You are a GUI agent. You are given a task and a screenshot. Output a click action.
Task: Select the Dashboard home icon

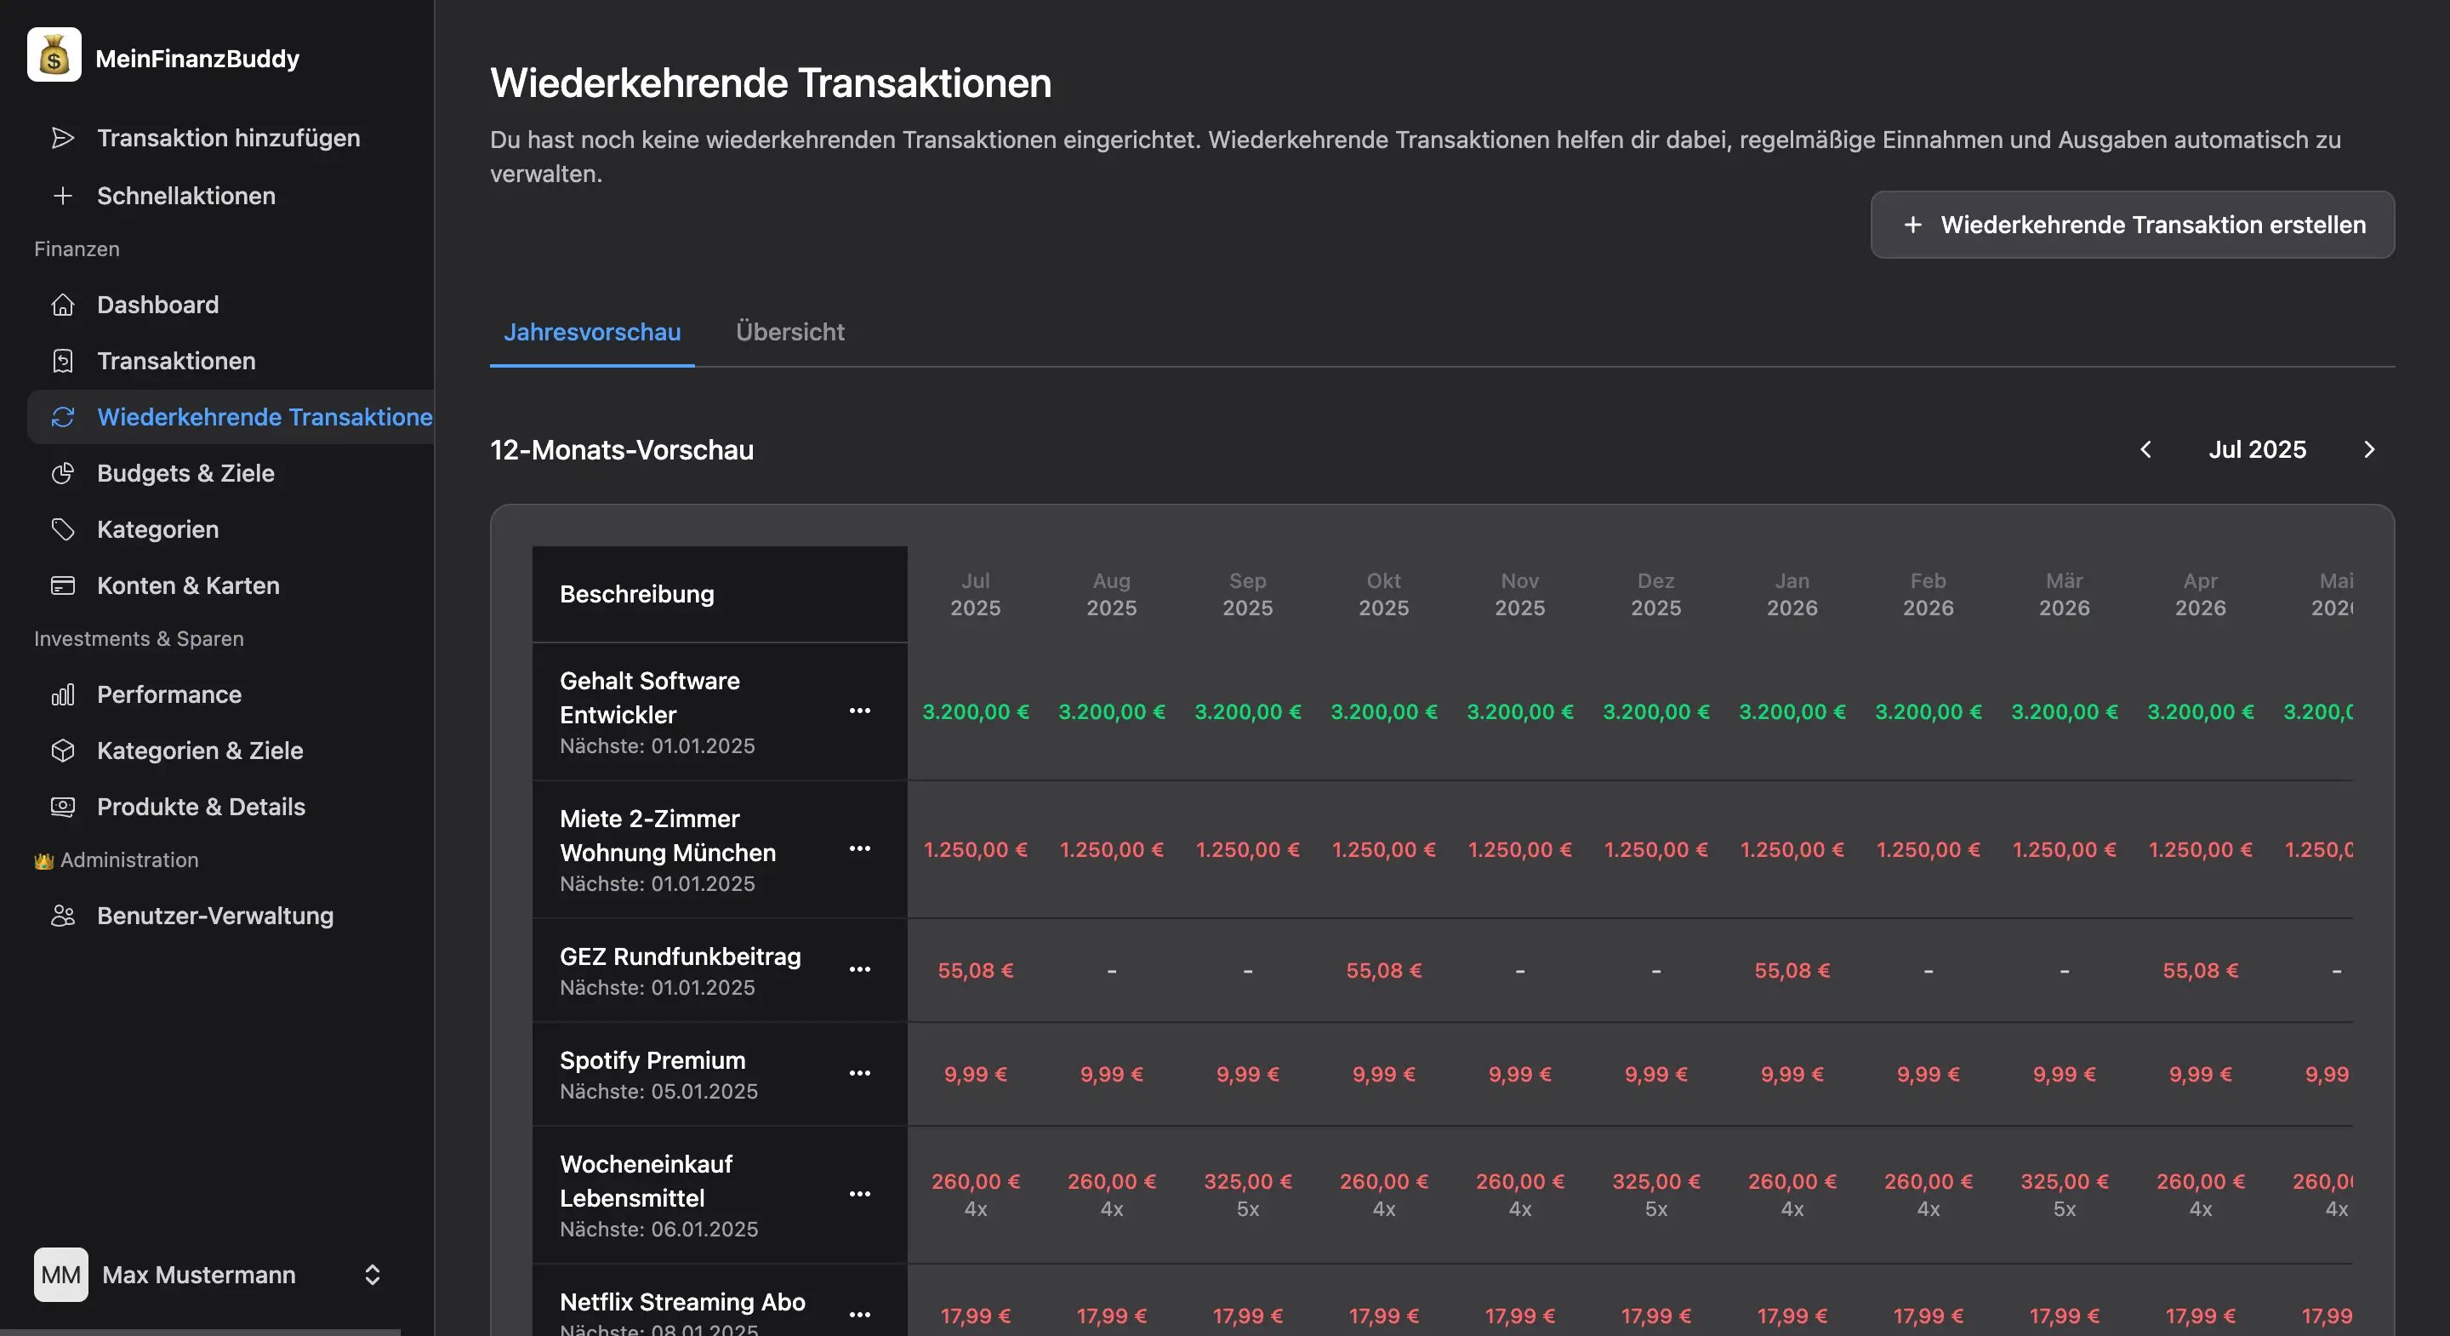point(63,305)
